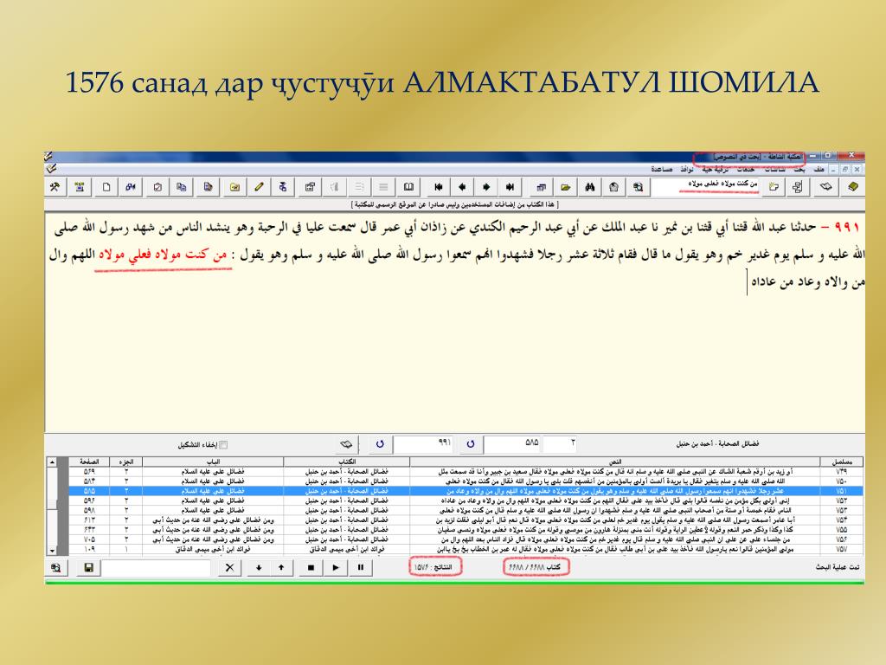The height and width of the screenshot is (665, 886).
Task: Click the page number field showing 585
Action: [x=513, y=444]
